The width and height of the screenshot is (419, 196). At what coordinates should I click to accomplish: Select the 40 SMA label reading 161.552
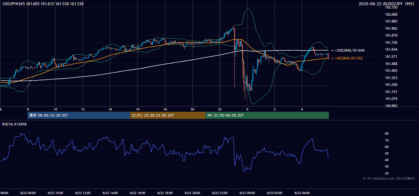(x=347, y=58)
